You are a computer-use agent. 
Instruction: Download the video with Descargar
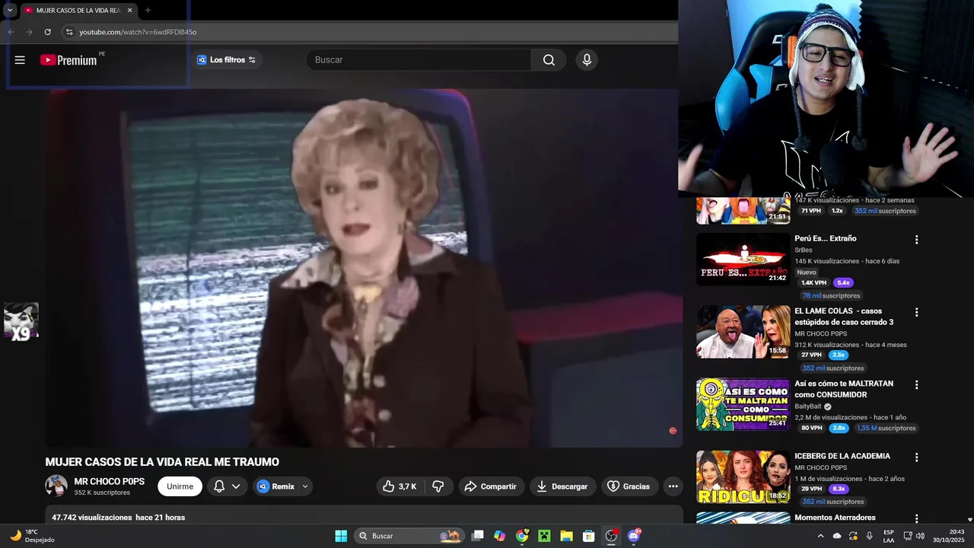[562, 486]
